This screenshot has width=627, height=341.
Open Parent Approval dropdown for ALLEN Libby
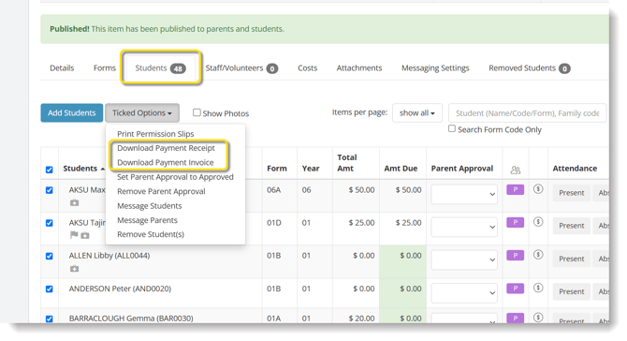464,259
